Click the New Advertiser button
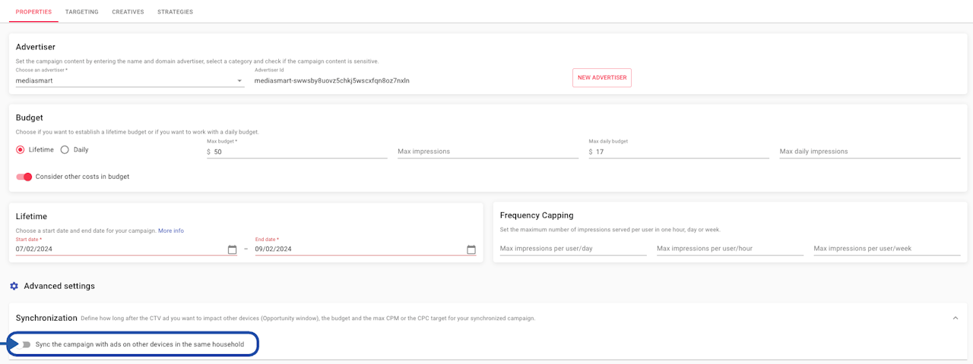The height and width of the screenshot is (364, 973). click(x=601, y=78)
